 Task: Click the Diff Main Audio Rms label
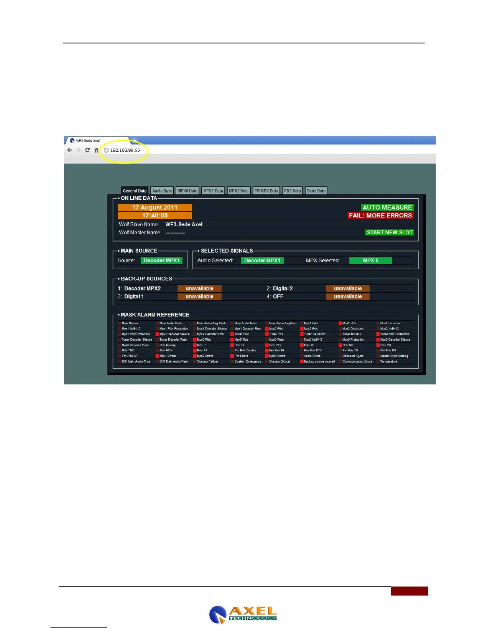(136, 362)
